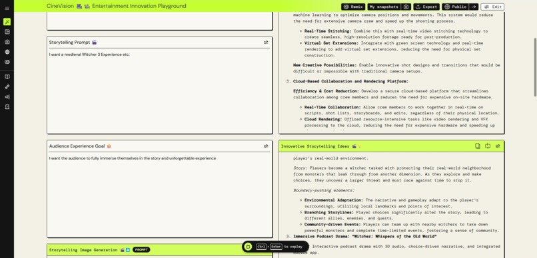
Task: Open Audience Experience Goal card settings icon
Action: (266, 146)
